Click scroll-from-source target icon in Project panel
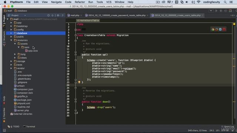This screenshot has height=133, width=237. [x=49, y=16]
